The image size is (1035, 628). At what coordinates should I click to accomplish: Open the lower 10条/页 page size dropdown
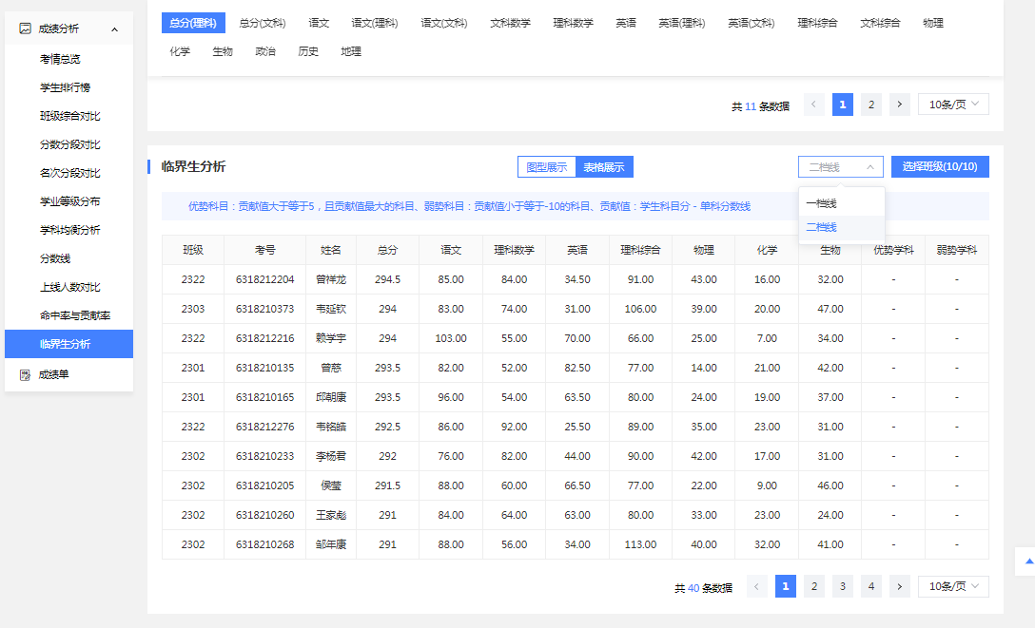[953, 586]
